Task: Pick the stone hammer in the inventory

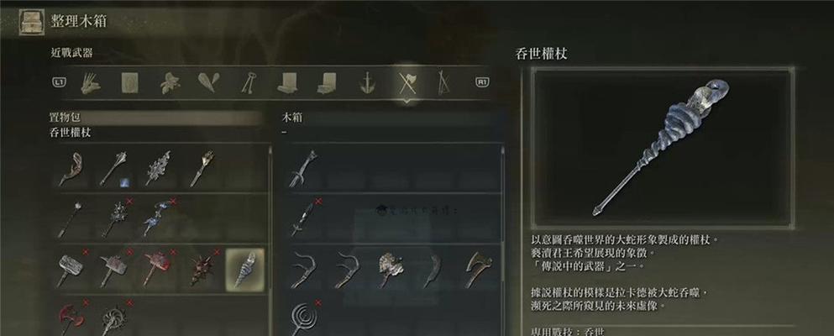Action: click(x=69, y=269)
